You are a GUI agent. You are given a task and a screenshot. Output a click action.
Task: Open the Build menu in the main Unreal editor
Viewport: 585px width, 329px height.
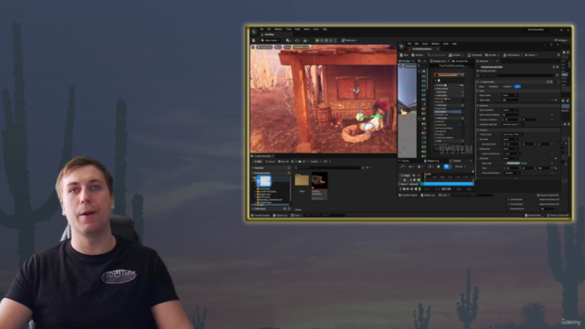click(297, 29)
